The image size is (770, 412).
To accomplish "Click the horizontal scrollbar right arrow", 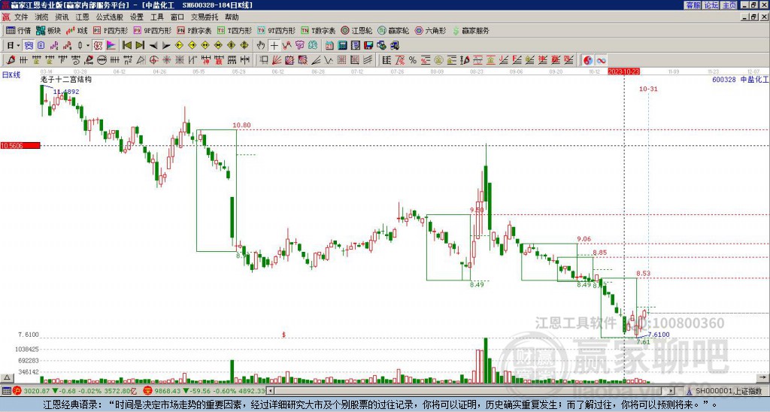I will click(671, 391).
